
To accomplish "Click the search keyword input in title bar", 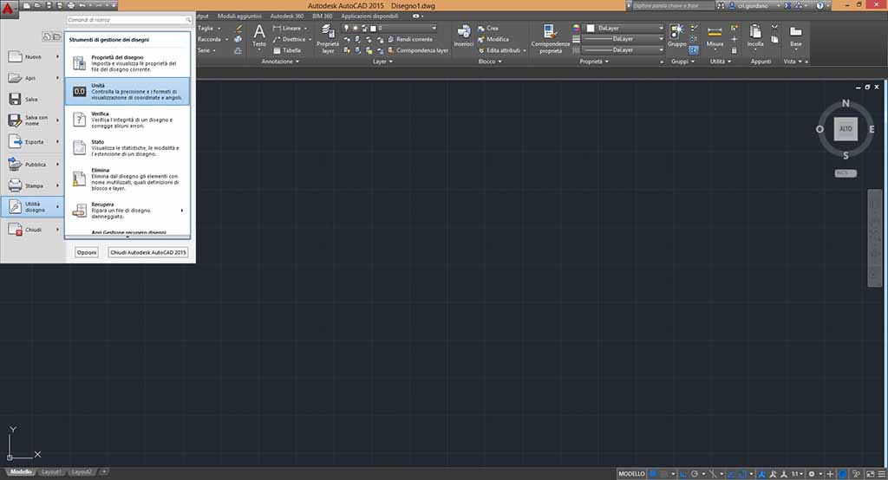I will tap(672, 6).
